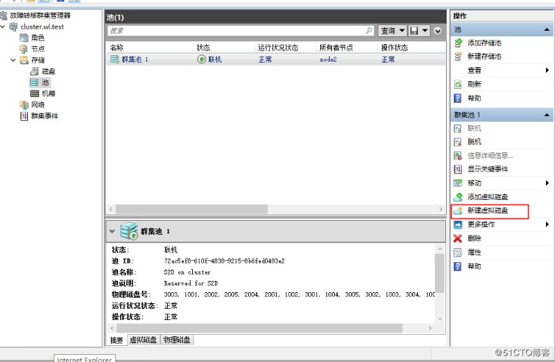Viewport: 555px width, 362px height.
Task: Click the pool list horizontal scrollbar thumb
Action: 192,209
